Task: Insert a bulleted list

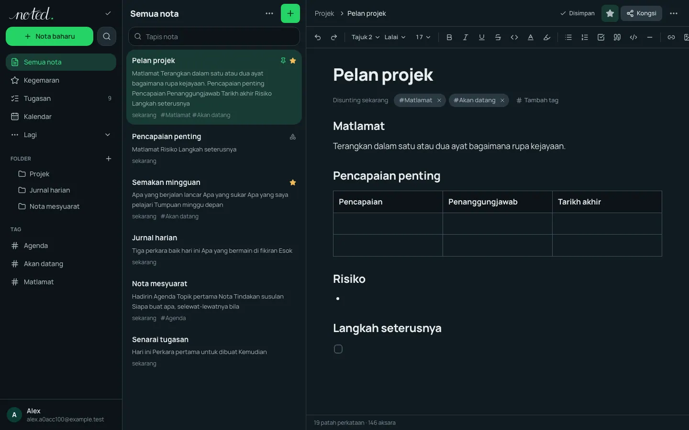Action: point(568,37)
